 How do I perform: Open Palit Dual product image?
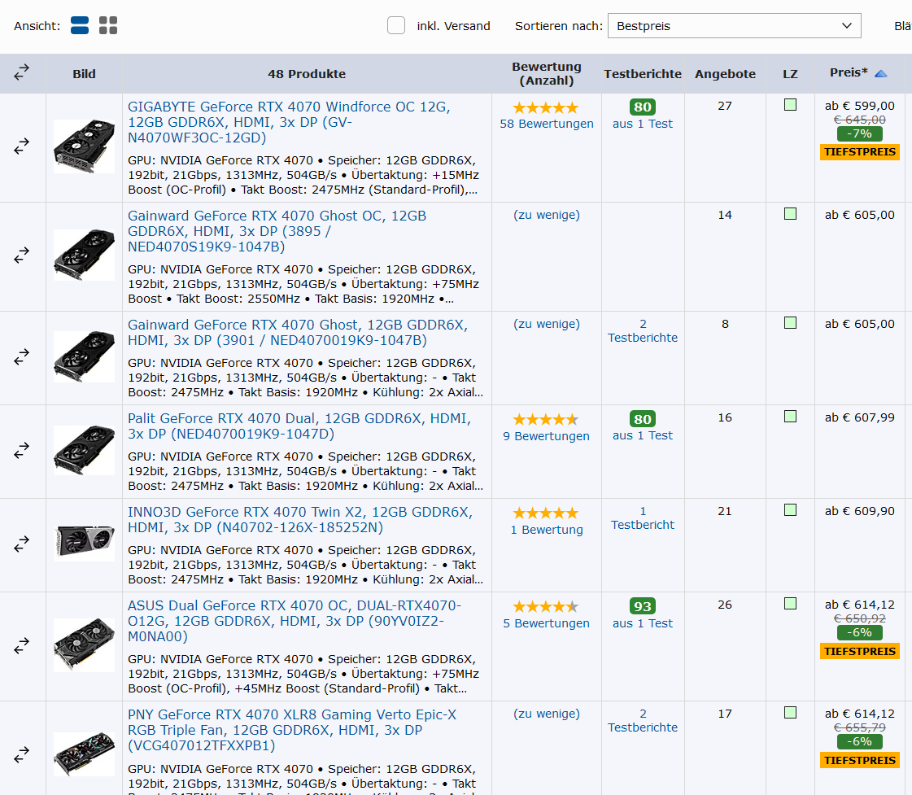point(85,450)
